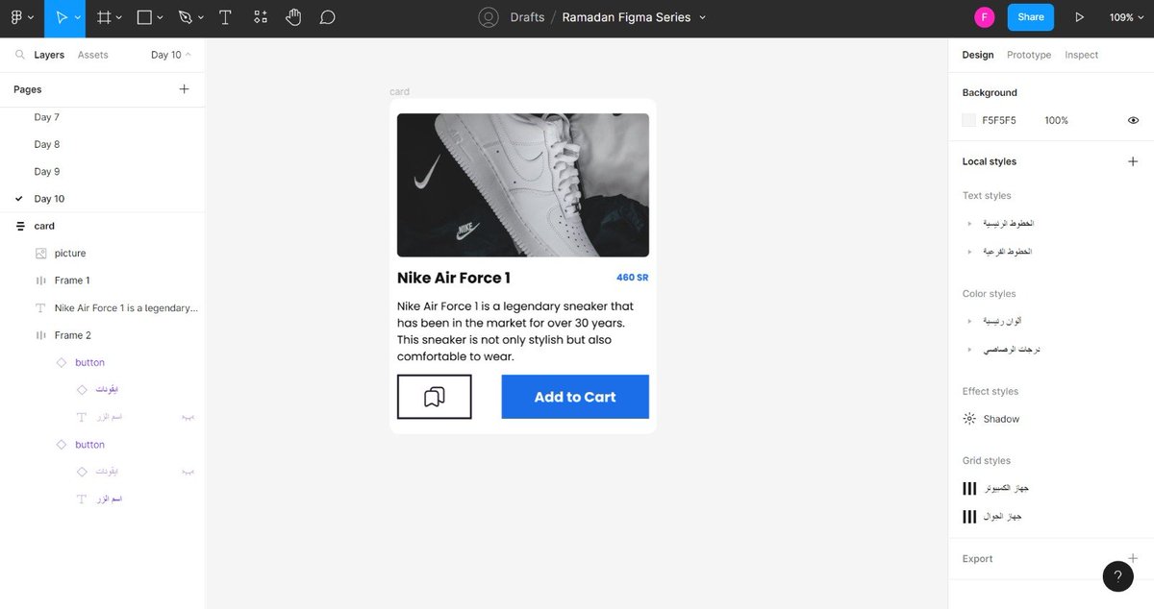Expand درجات الرصاصي color style group
The image size is (1154, 609).
pyautogui.click(x=970, y=350)
